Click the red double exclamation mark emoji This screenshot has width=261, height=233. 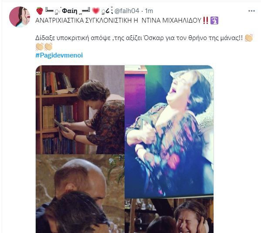point(206,20)
